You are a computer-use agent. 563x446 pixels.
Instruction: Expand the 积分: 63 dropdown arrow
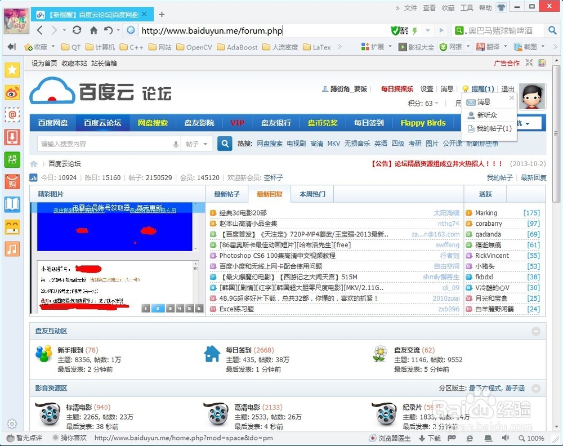pyautogui.click(x=437, y=104)
